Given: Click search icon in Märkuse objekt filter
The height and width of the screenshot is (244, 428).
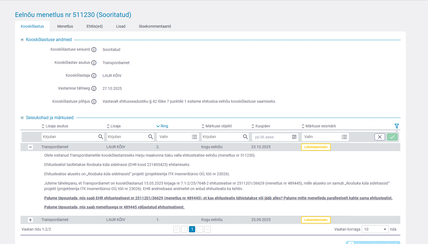Looking at the screenshot, I should click(245, 137).
